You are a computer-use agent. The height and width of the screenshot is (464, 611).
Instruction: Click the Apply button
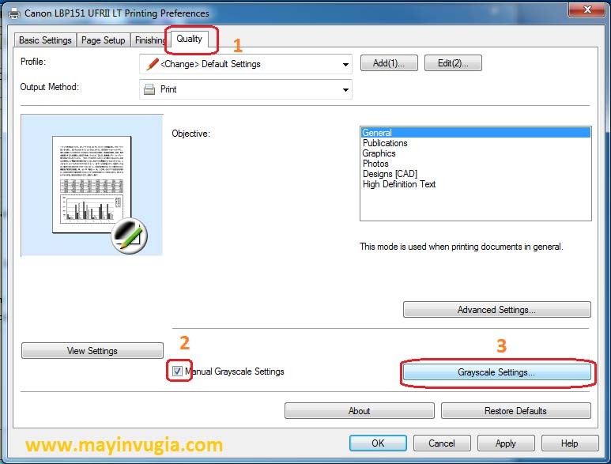pyautogui.click(x=506, y=443)
